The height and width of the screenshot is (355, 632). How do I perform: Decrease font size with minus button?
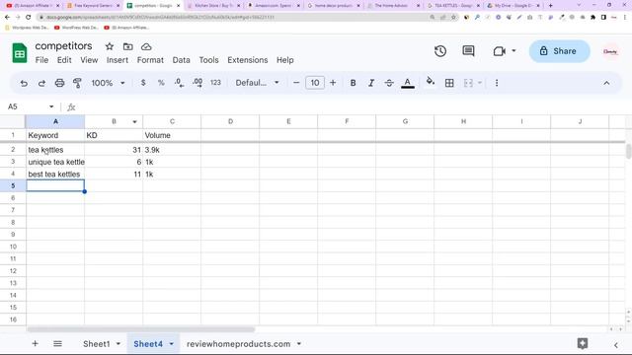296,83
